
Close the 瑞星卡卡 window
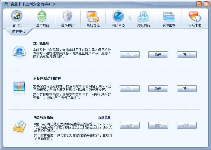(206, 4)
